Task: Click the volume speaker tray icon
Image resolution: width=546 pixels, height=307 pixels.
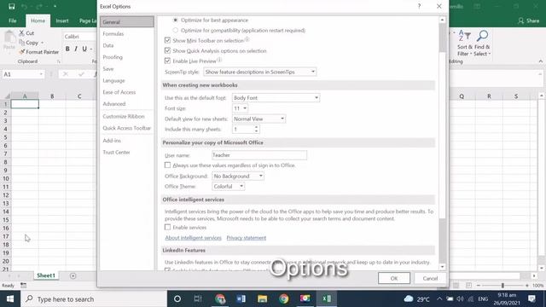Action: 460,299
